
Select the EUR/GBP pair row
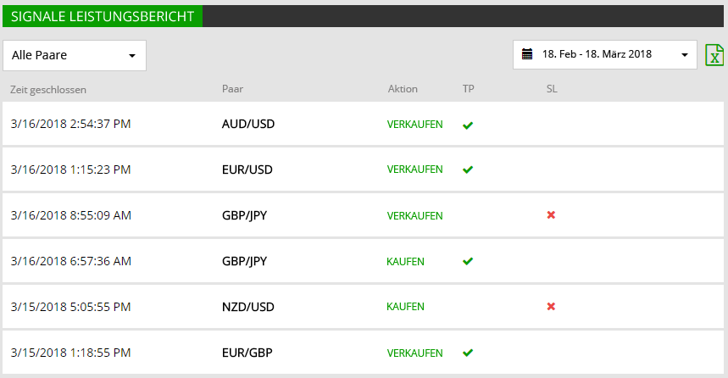[363, 353]
